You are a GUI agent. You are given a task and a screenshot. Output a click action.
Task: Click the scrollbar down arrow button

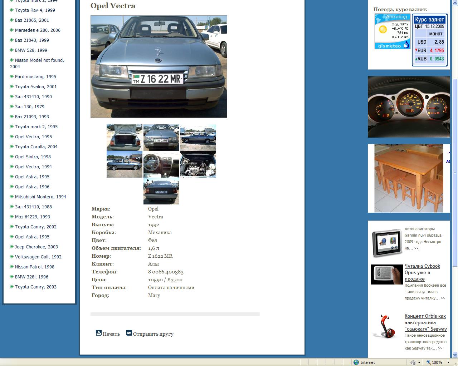[x=455, y=355]
